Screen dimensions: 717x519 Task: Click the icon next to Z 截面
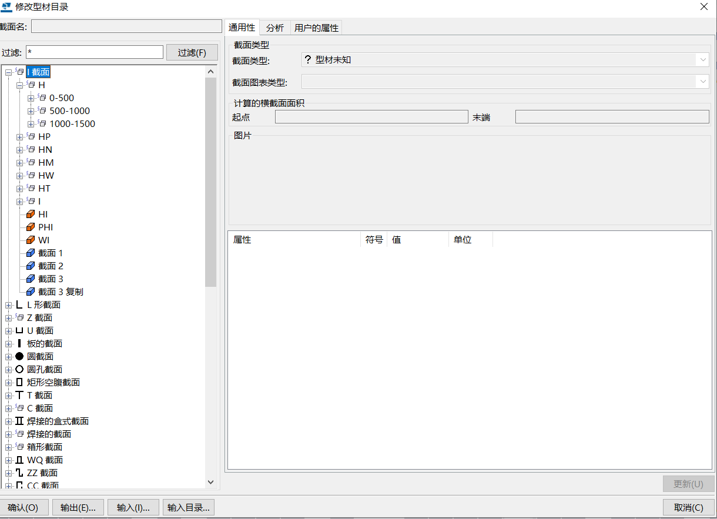pos(19,317)
